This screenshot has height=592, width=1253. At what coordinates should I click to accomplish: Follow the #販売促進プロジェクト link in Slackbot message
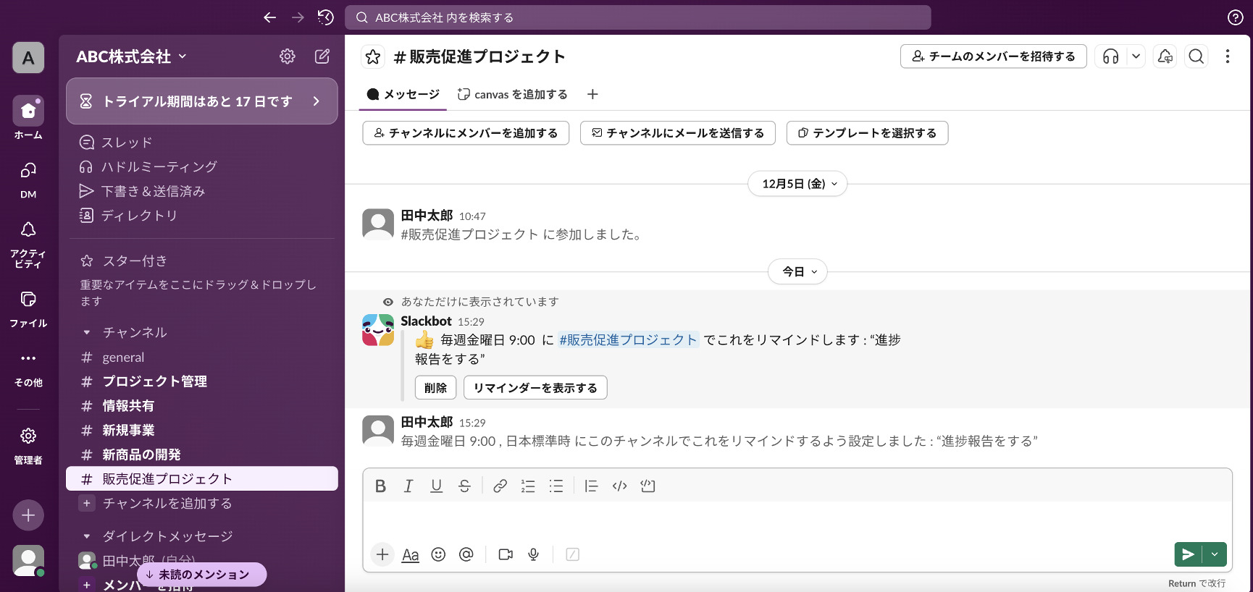(x=628, y=340)
